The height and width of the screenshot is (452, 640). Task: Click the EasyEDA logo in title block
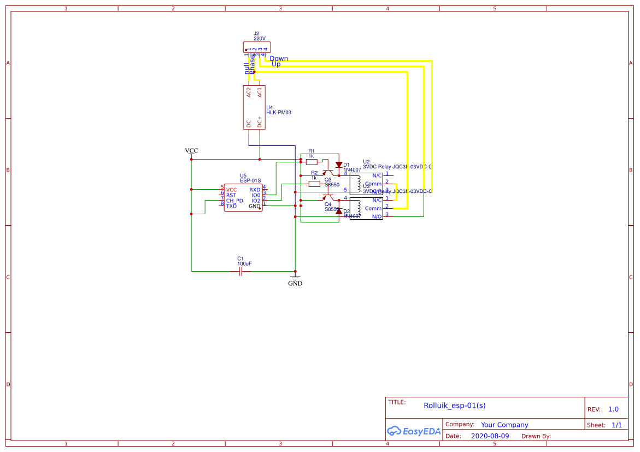tap(413, 431)
